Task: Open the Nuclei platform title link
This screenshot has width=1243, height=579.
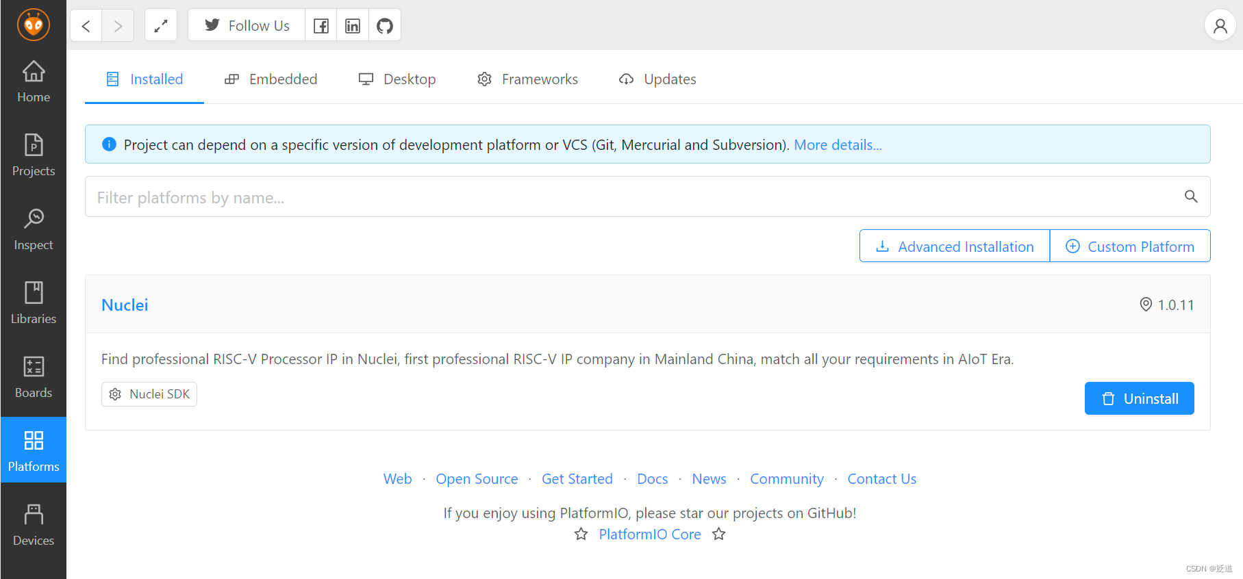Action: click(x=125, y=305)
